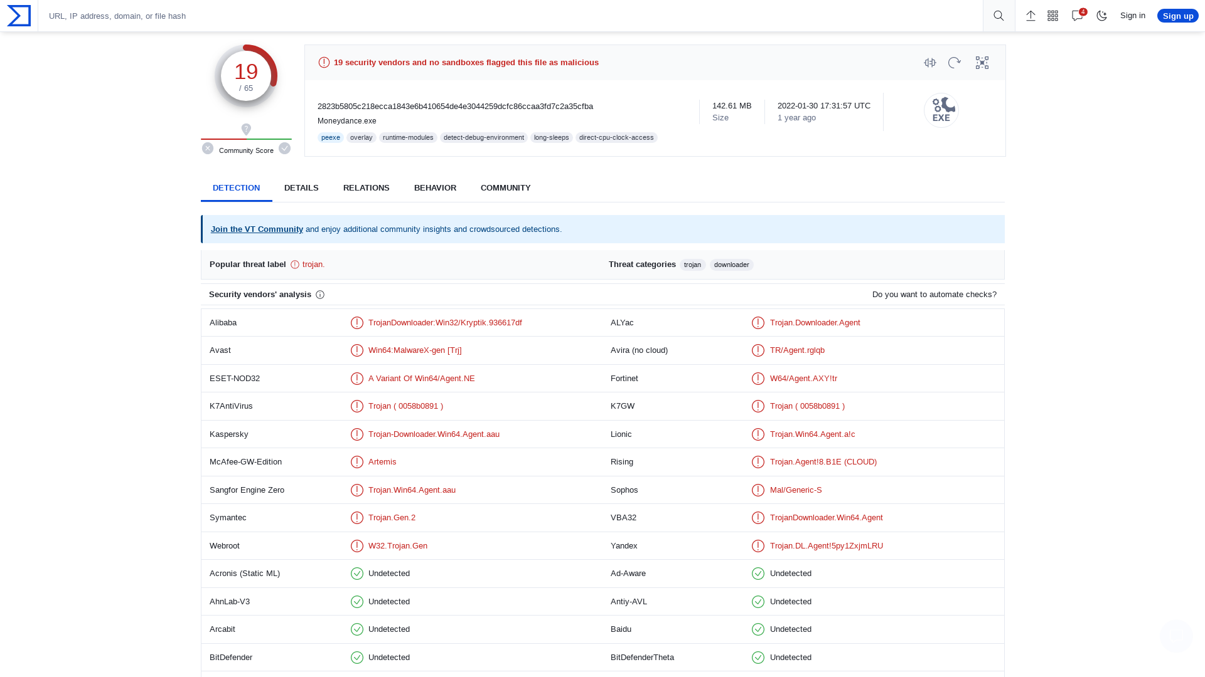1205x677 pixels.
Task: Click Avast's malicious alert icon
Action: [357, 350]
